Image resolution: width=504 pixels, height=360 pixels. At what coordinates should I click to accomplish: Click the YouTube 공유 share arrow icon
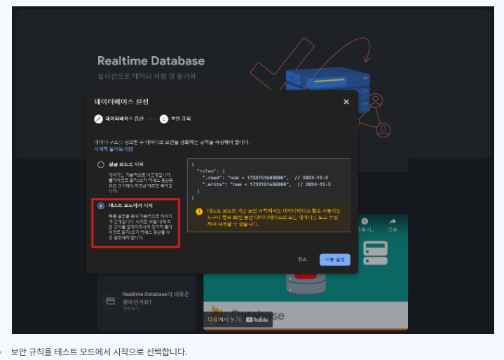coord(392,221)
